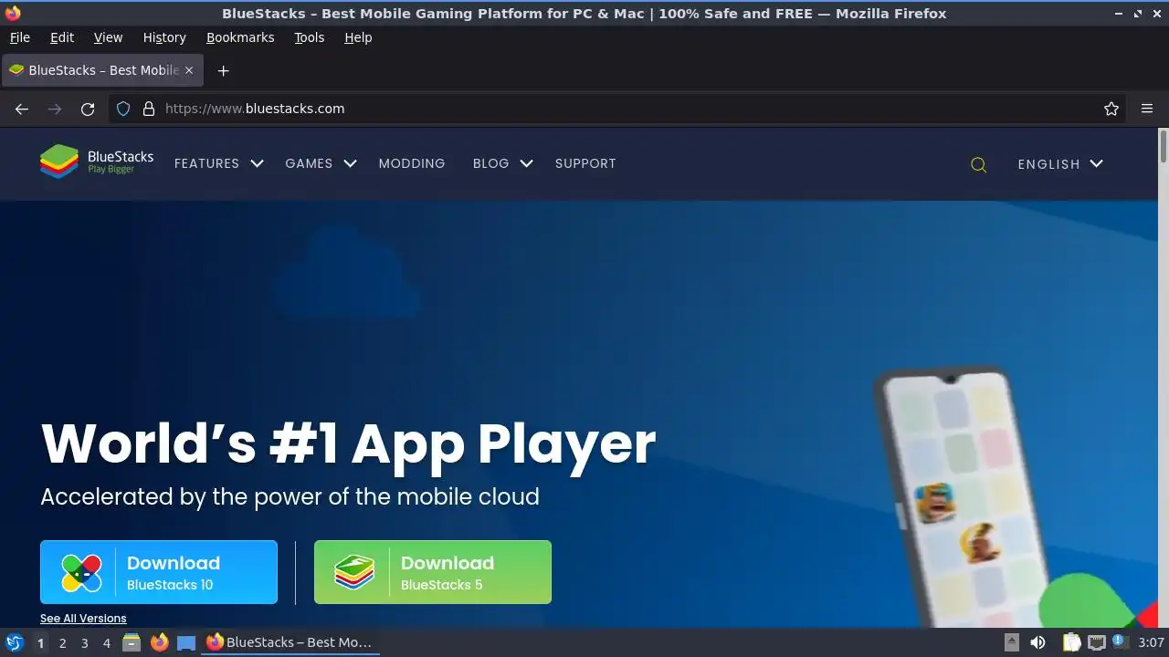Open the Help menu
The width and height of the screenshot is (1169, 657).
pos(358,37)
